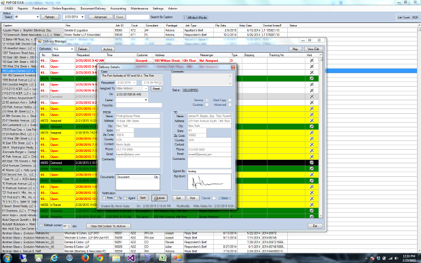Check the notification Agent checkbox
The image size is (421, 263).
coord(125,198)
